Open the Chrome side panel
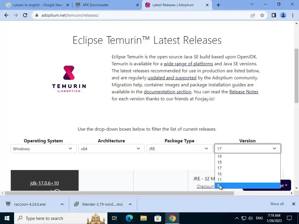Screen dimensions: 299x224 pyautogui.click(x=274, y=15)
